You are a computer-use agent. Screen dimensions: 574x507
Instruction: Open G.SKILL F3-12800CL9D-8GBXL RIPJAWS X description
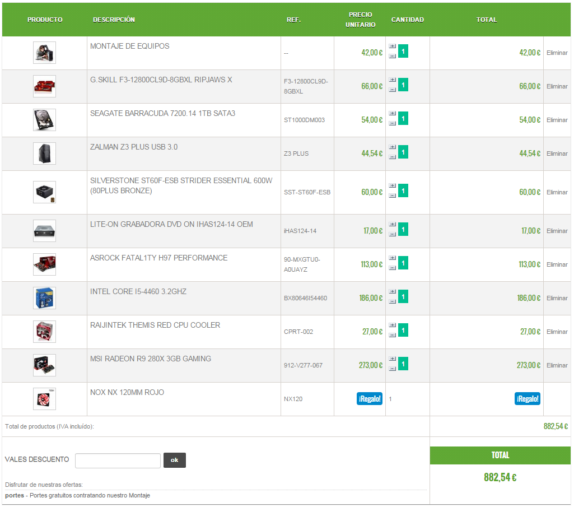pyautogui.click(x=161, y=80)
